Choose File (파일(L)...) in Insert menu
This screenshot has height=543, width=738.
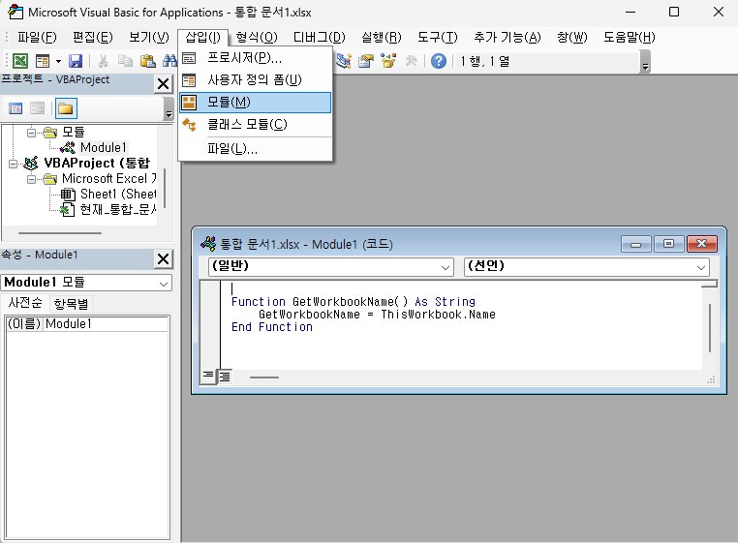click(255, 149)
